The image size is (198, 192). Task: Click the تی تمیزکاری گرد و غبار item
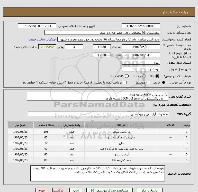121,137
